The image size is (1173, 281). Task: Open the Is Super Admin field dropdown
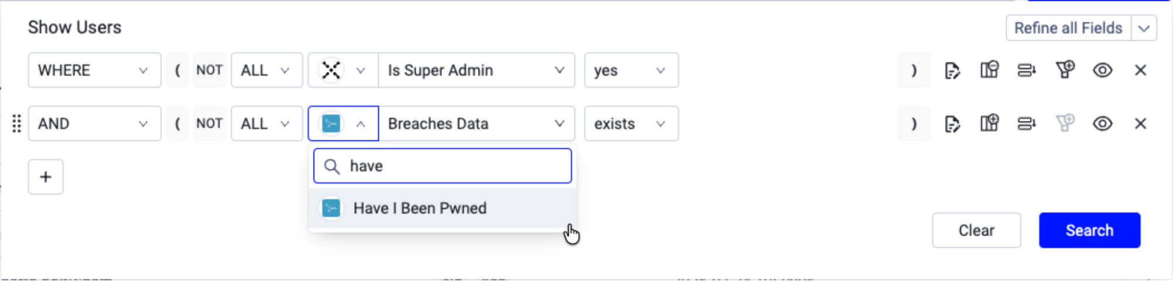476,70
